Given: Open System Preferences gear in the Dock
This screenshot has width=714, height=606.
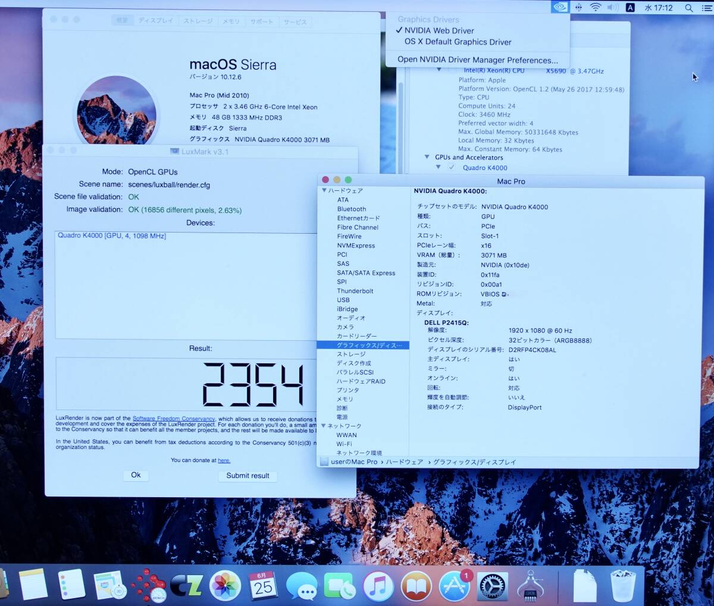Looking at the screenshot, I should [x=493, y=587].
